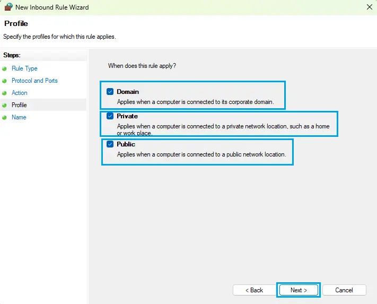The width and height of the screenshot is (377, 304).
Task: Click the 'Domain' label text
Action: [128, 92]
